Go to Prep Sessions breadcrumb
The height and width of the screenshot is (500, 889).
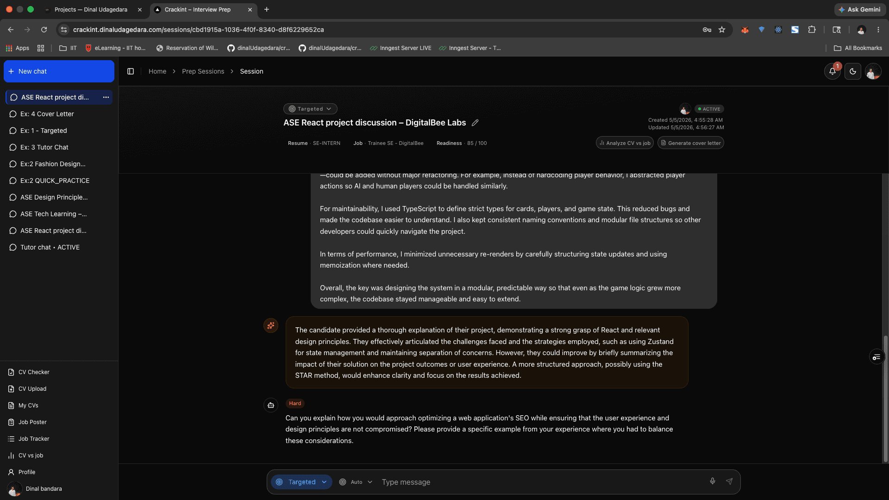pos(203,71)
